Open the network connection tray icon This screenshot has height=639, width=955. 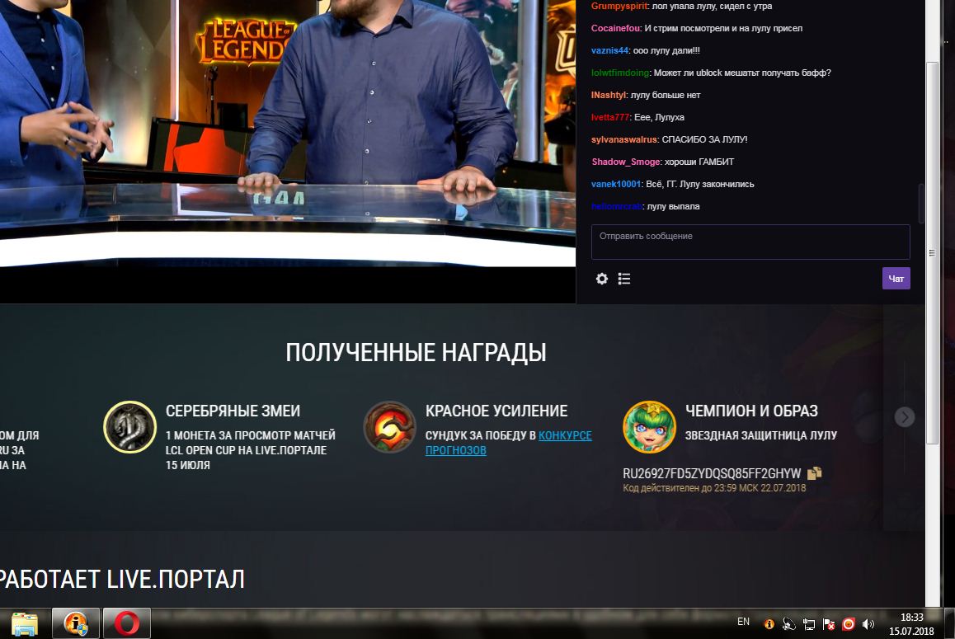pos(809,624)
